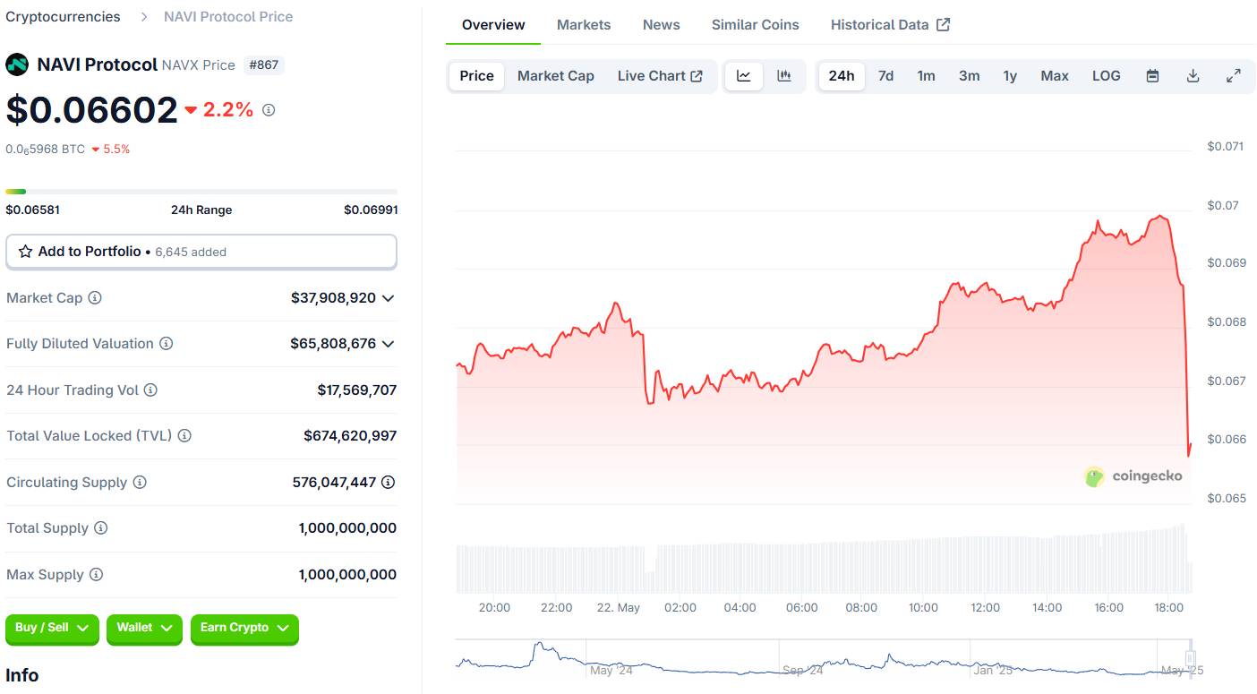Click external link icon on Historical Data

(943, 25)
